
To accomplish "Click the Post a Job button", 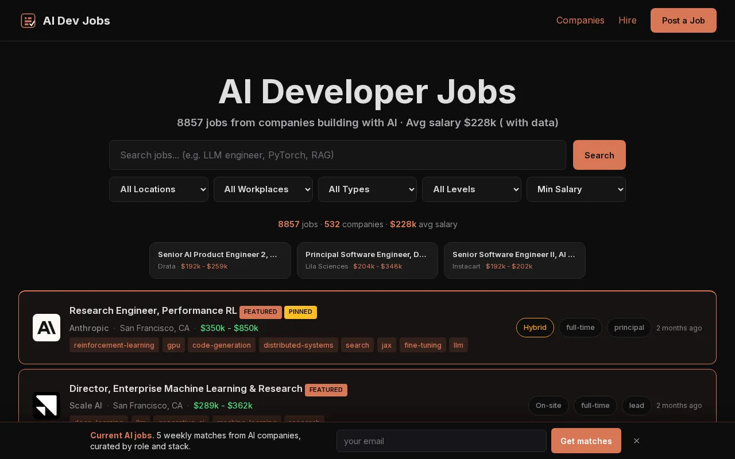I will 683,21.
